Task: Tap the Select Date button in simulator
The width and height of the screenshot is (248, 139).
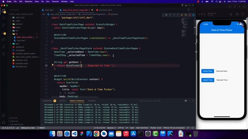Action: coord(208,71)
